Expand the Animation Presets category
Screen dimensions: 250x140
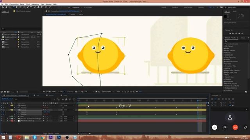[x=224, y=44]
